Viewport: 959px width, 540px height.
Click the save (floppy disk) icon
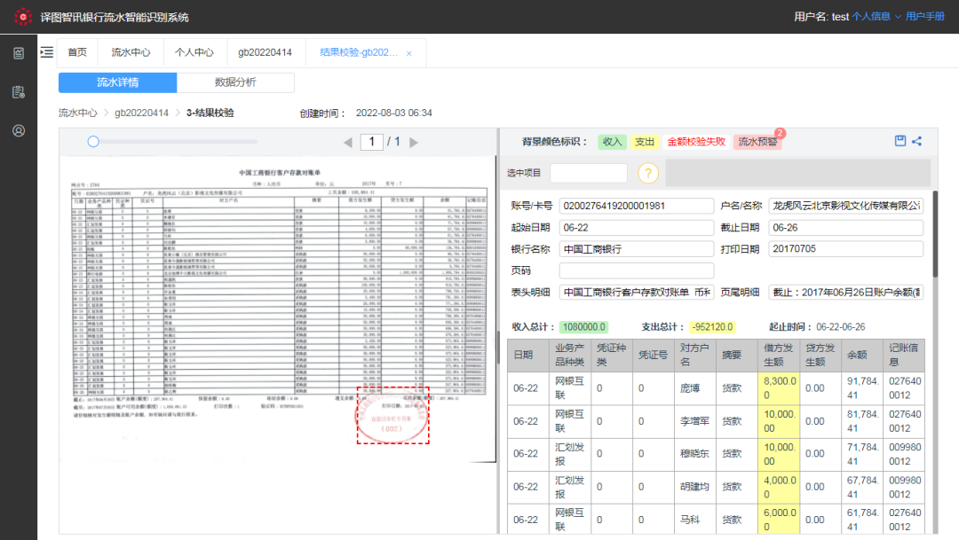[900, 141]
